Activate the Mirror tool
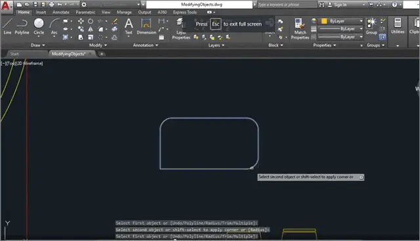Viewport: 420px width, 241px height. pyautogui.click(x=91, y=29)
